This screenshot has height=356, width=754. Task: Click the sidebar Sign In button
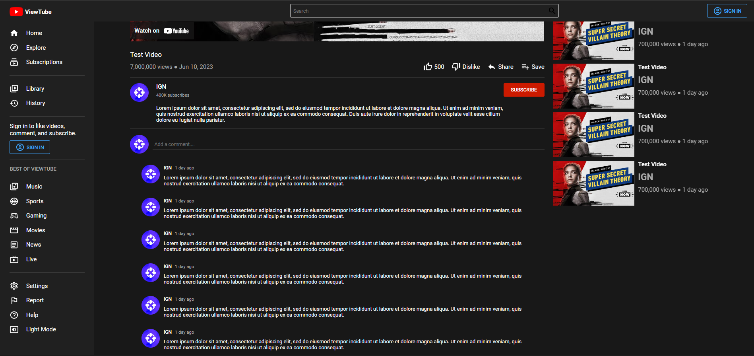pos(30,148)
